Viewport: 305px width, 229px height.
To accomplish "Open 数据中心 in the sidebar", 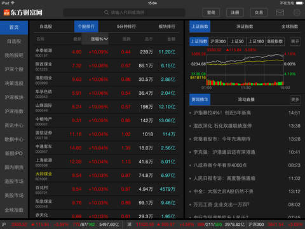I will click(14, 139).
